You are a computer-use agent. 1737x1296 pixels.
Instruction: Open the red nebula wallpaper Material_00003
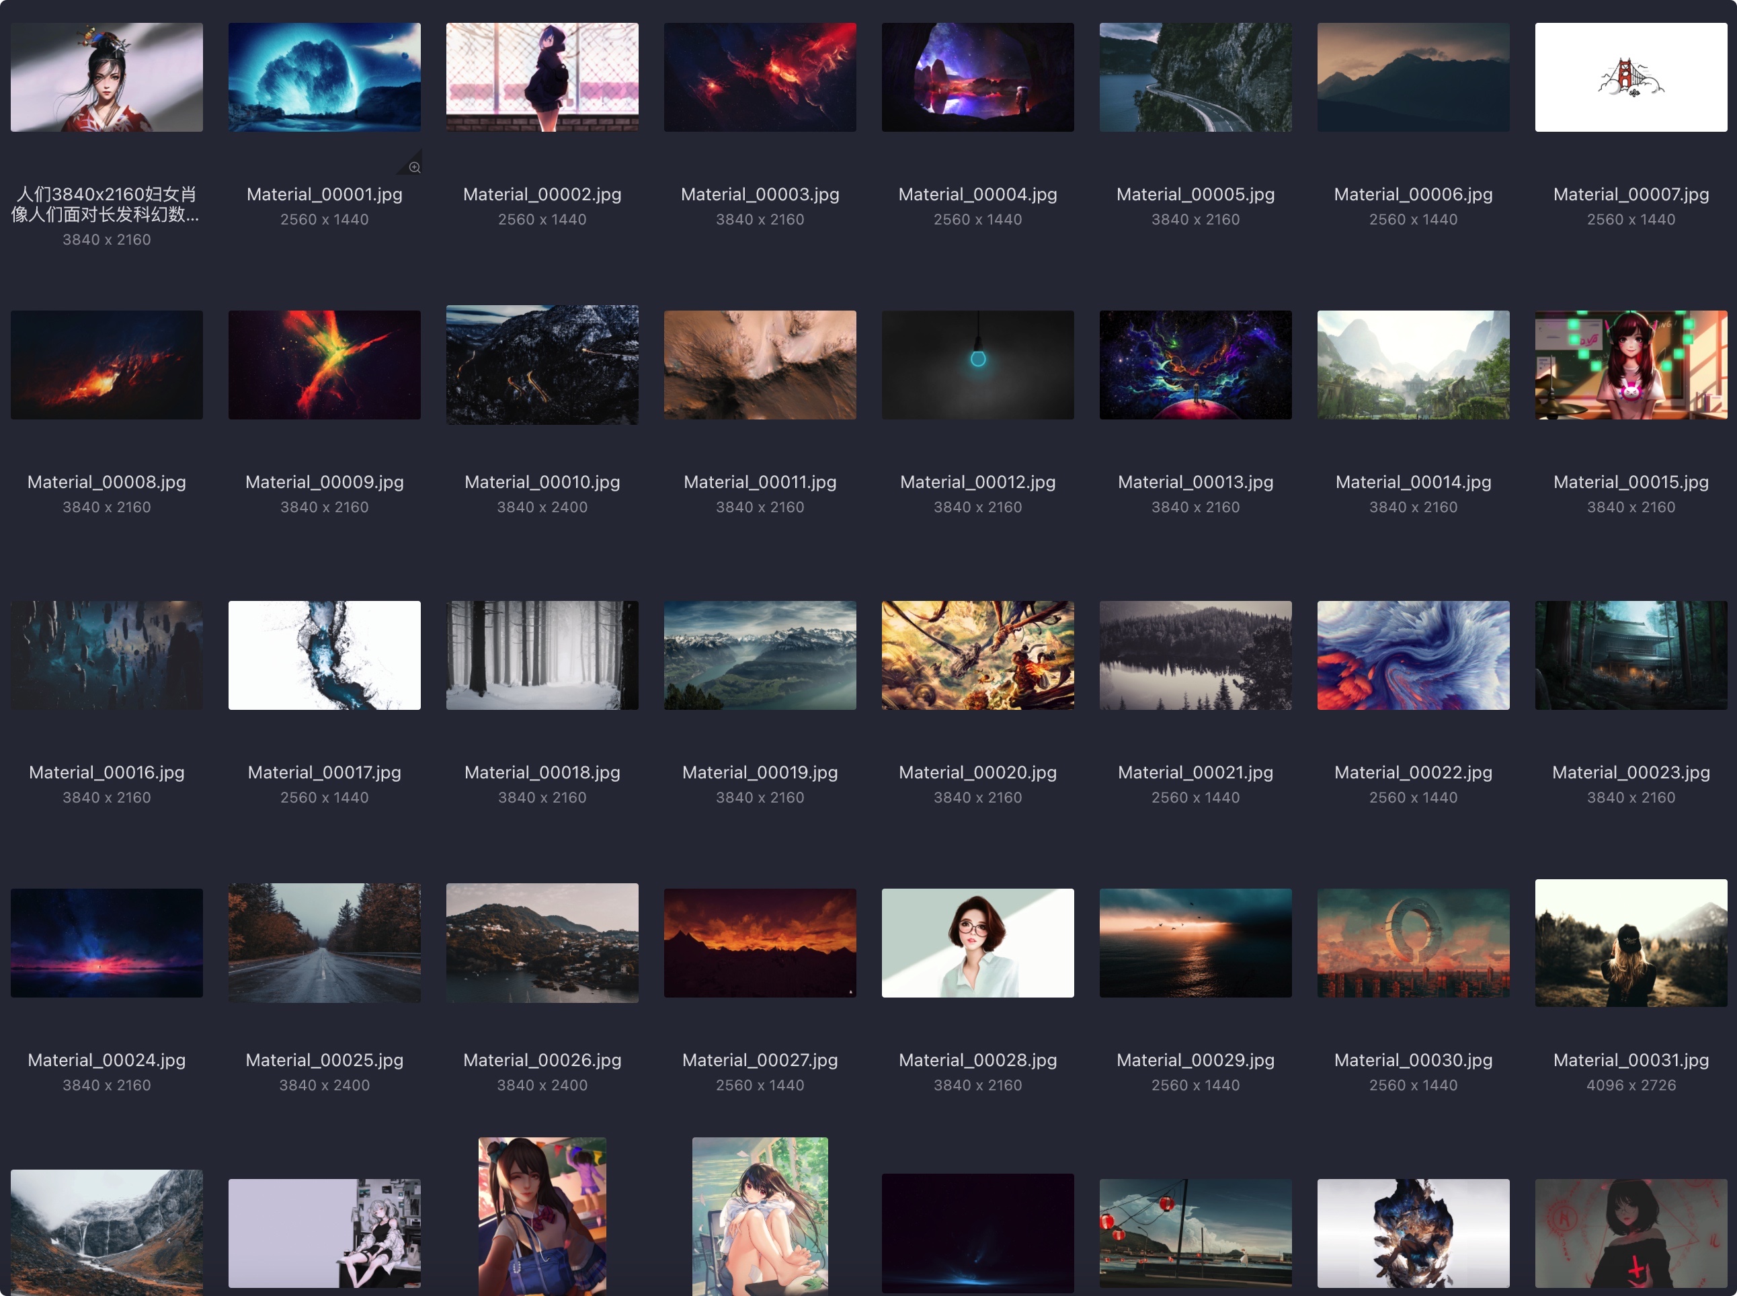point(760,76)
